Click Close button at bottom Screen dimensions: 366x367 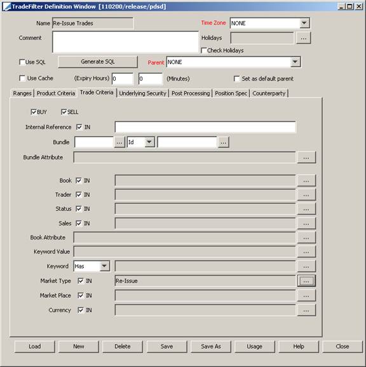coord(342,347)
